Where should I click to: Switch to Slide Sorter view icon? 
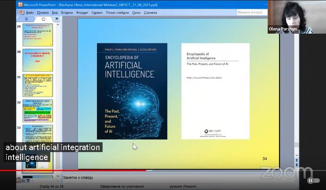(x=23, y=181)
